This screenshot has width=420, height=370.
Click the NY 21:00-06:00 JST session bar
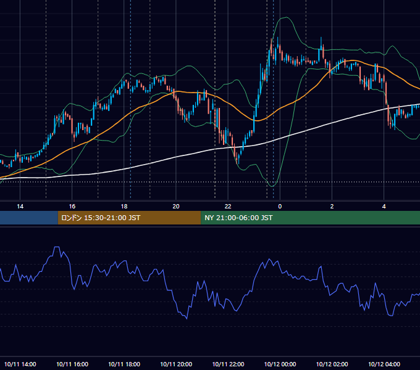[x=311, y=218]
